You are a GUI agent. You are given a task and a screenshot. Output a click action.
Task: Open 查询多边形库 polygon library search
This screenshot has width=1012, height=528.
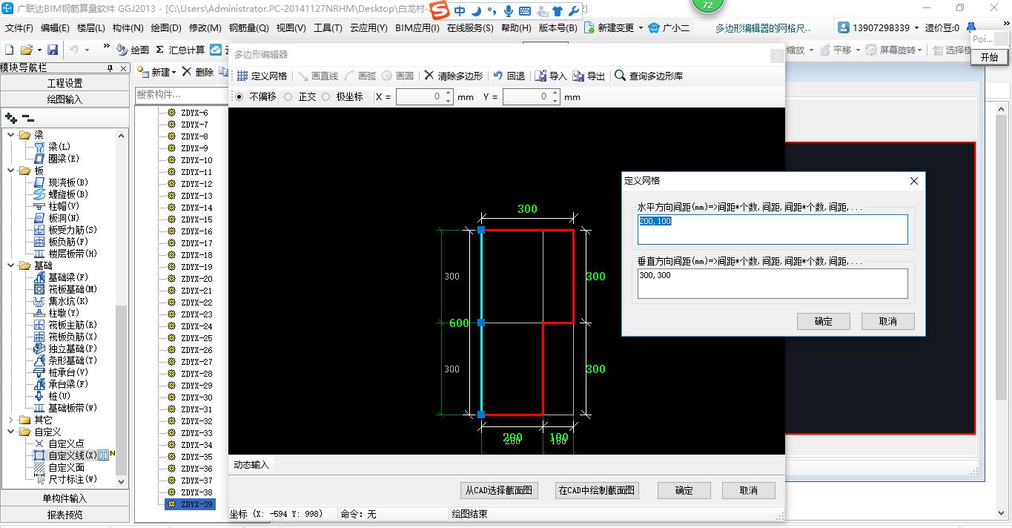[x=649, y=76]
